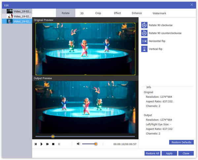The image size is (198, 160).
Task: Adjust the volume slider handle
Action: click(96, 144)
